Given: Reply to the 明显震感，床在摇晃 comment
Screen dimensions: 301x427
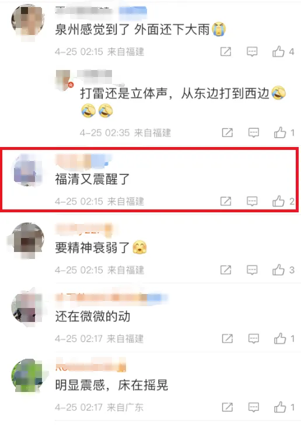Looking at the screenshot, I should click(x=254, y=407).
